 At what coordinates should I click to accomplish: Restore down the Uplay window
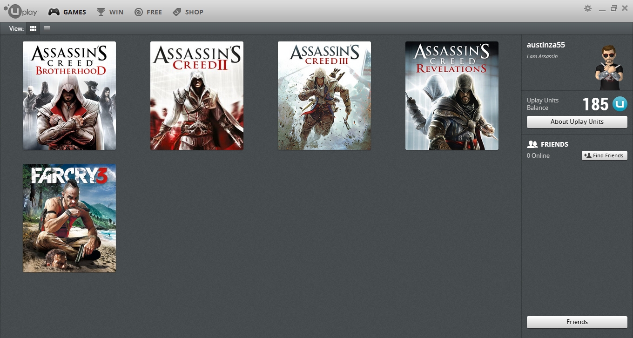(x=614, y=8)
